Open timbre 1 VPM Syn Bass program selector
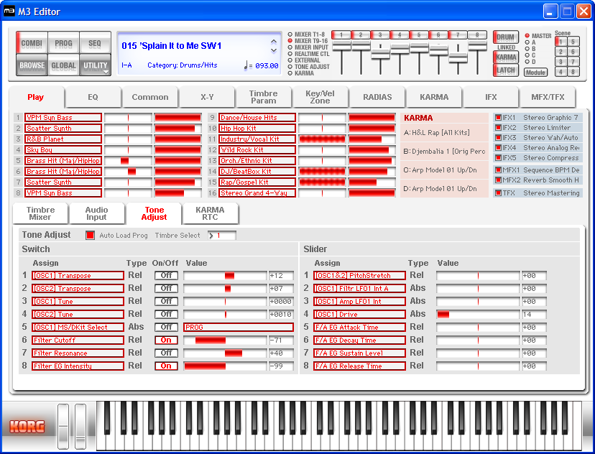The width and height of the screenshot is (595, 454). point(63,118)
